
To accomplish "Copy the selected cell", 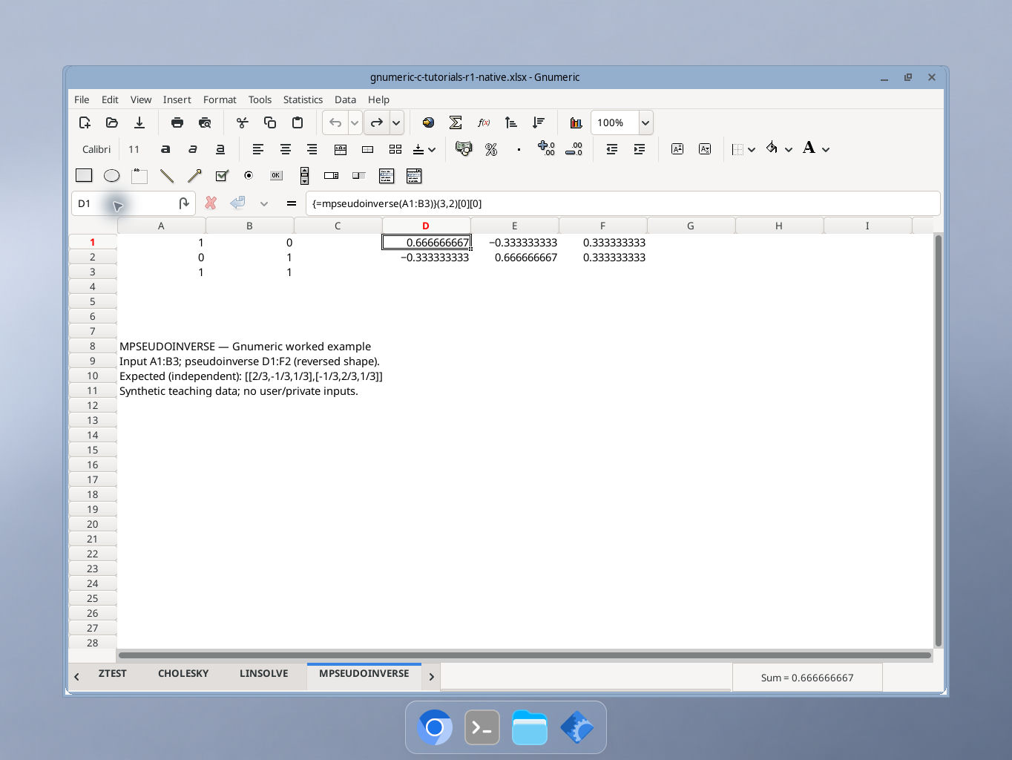I will (270, 122).
